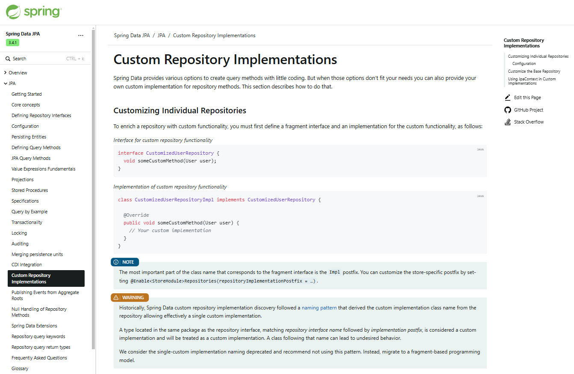Open Core concepts page
The width and height of the screenshot is (574, 374).
pos(26,105)
